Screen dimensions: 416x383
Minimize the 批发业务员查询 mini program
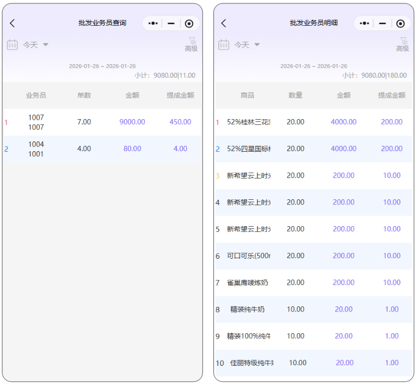click(171, 23)
